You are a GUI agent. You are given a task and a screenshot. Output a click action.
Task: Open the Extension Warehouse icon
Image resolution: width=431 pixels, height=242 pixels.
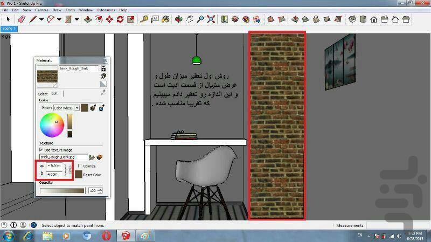pyautogui.click(x=246, y=19)
